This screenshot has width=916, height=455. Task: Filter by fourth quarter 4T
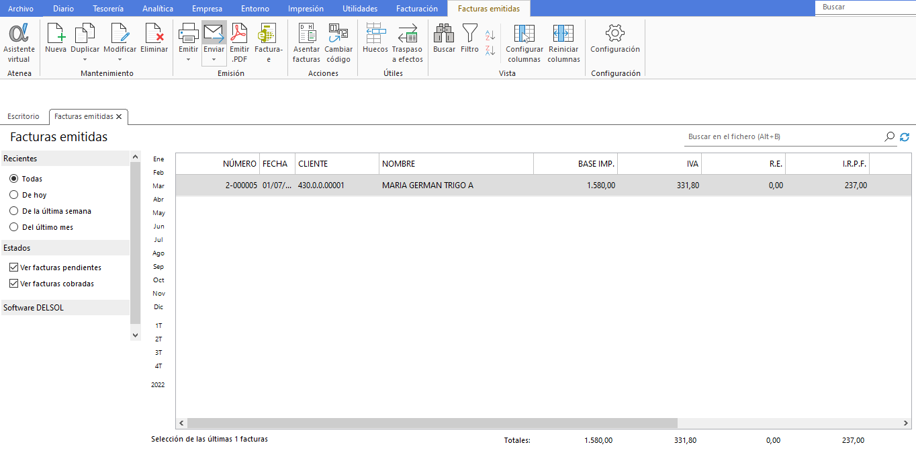tap(158, 366)
